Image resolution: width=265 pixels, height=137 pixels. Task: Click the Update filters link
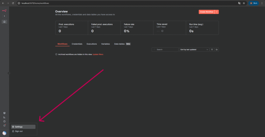98,54
